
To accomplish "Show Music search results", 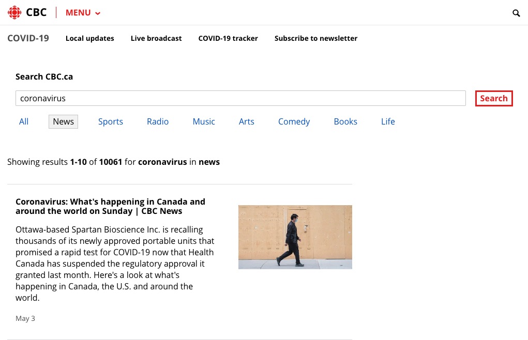I will (204, 121).
